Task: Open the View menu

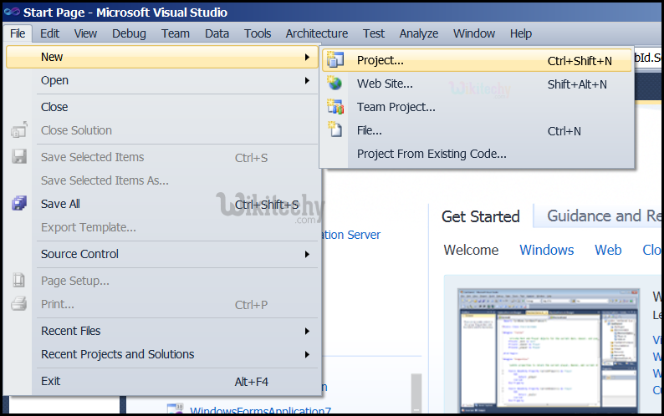Action: [x=85, y=33]
